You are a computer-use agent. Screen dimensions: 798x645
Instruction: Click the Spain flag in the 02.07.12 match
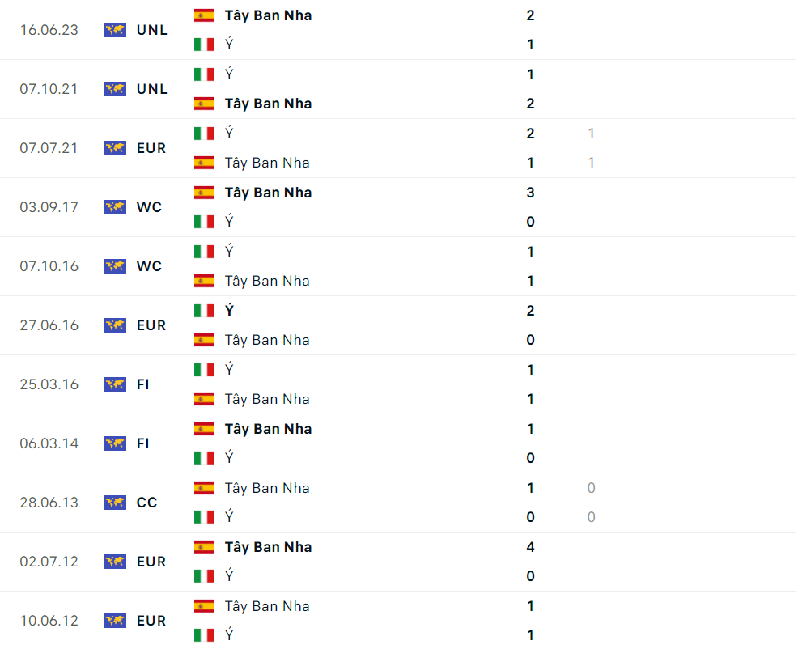coord(204,547)
